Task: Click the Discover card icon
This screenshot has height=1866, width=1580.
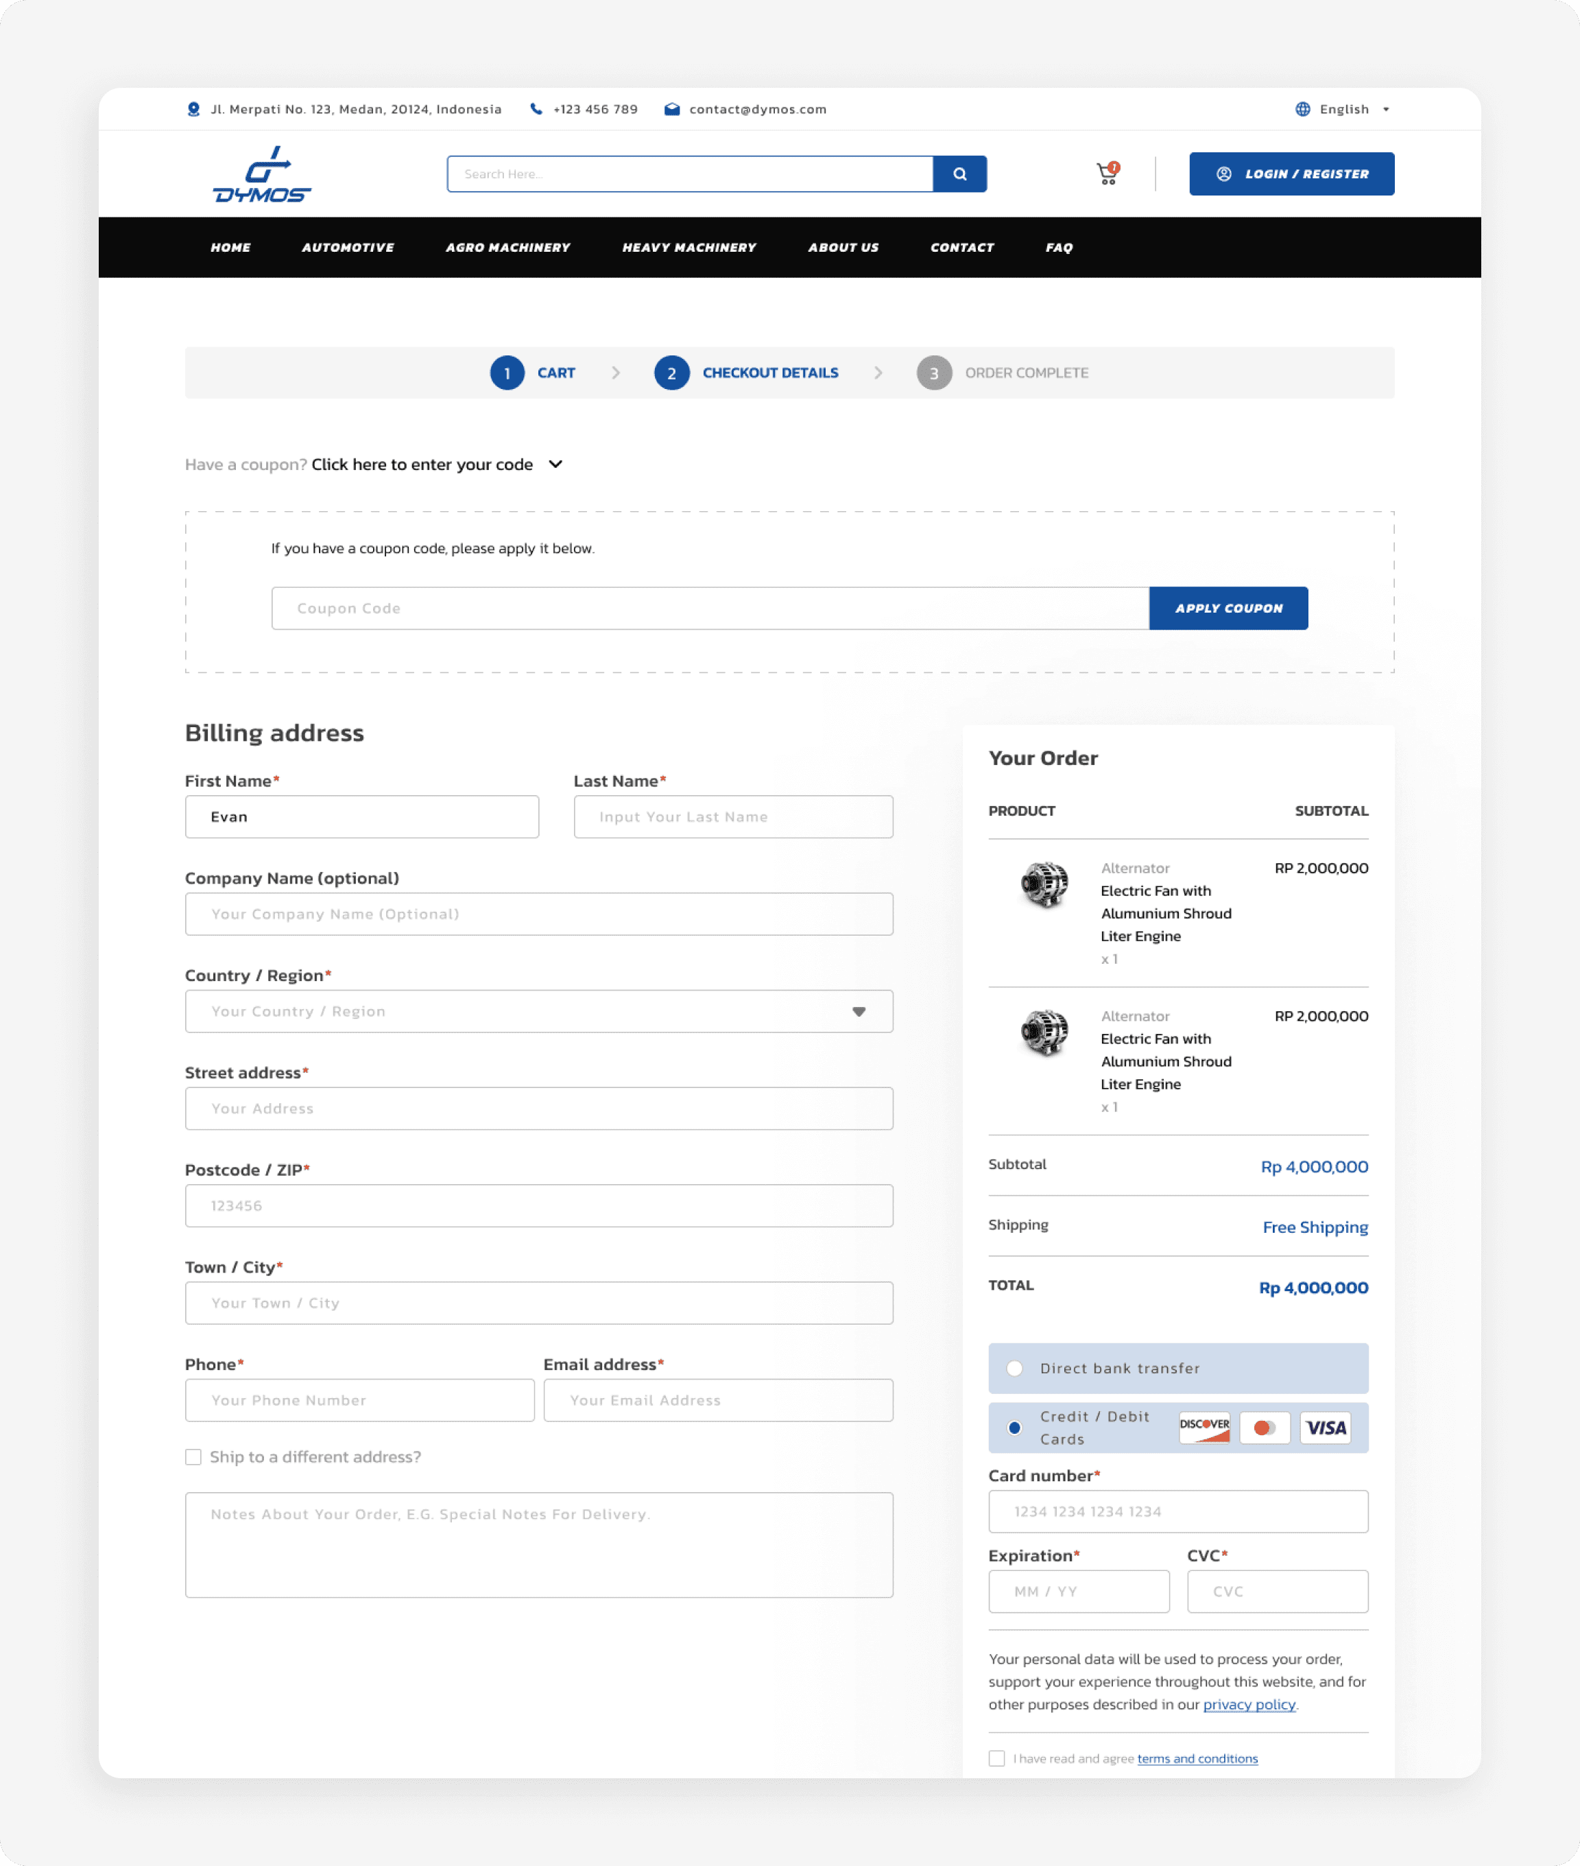Action: [x=1204, y=1427]
